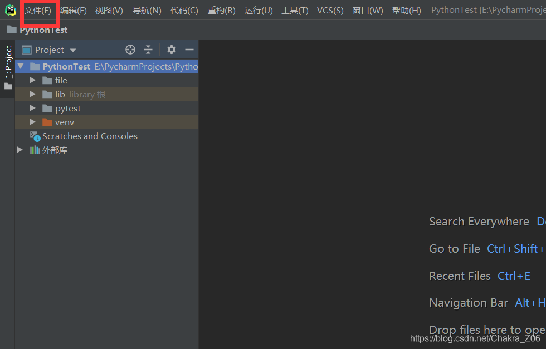Select the venv folder
The image size is (546, 349).
click(106, 122)
